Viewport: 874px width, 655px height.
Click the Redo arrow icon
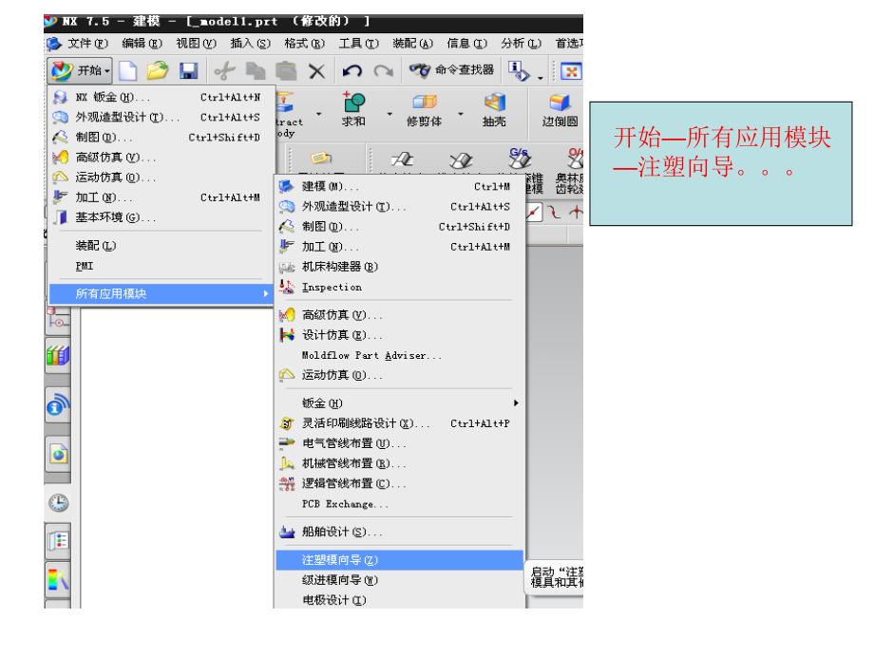[384, 71]
